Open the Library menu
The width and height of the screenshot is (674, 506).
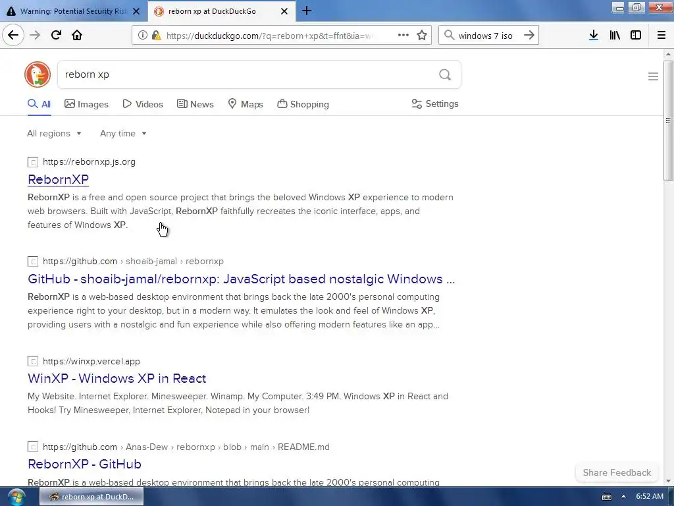click(615, 36)
